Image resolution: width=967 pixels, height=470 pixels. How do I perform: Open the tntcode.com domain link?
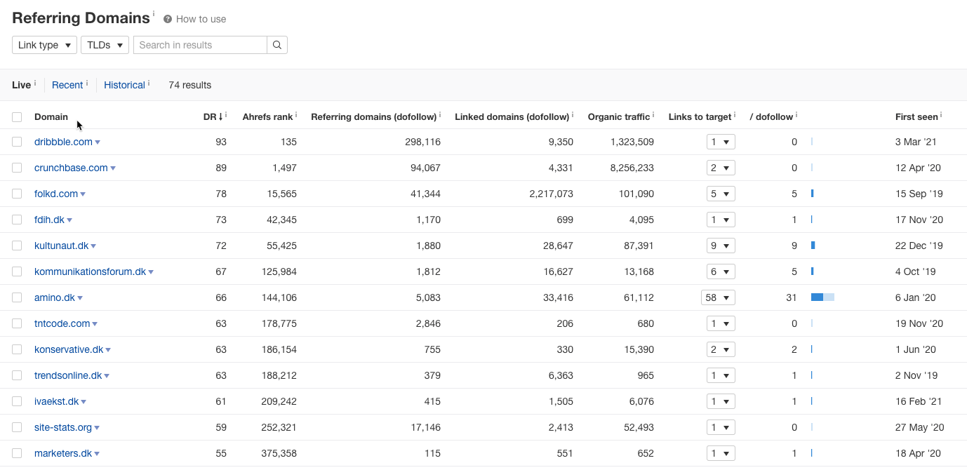pyautogui.click(x=62, y=323)
